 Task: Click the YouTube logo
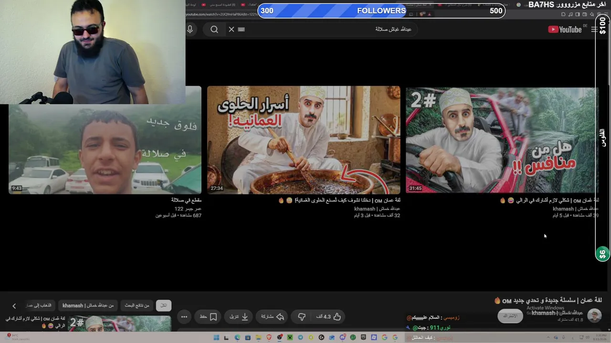[x=565, y=30]
